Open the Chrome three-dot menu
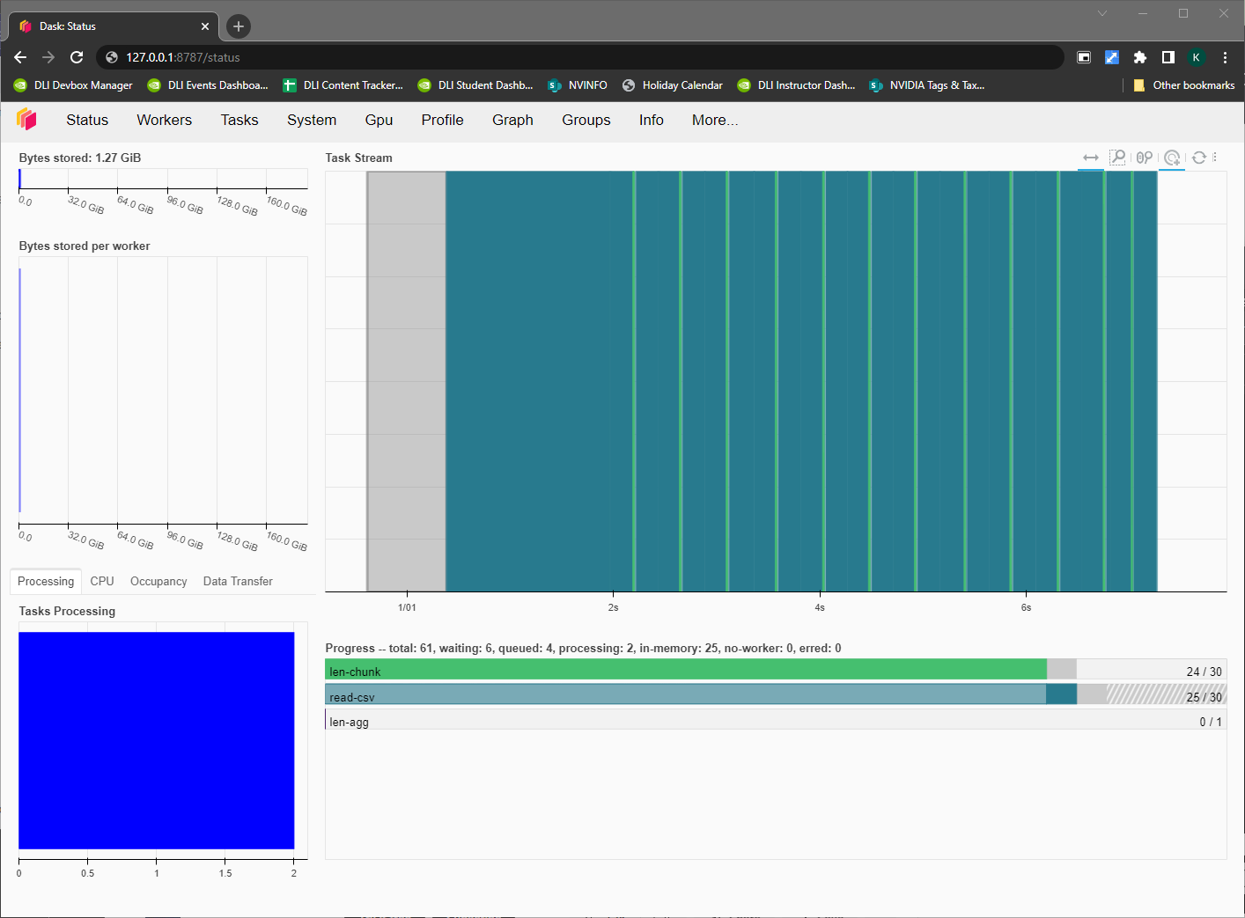Viewport: 1245px width, 918px height. (x=1225, y=57)
